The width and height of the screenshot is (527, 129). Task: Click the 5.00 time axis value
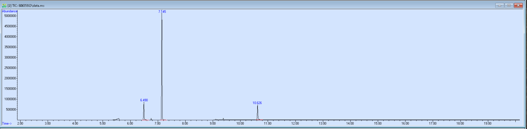102,123
